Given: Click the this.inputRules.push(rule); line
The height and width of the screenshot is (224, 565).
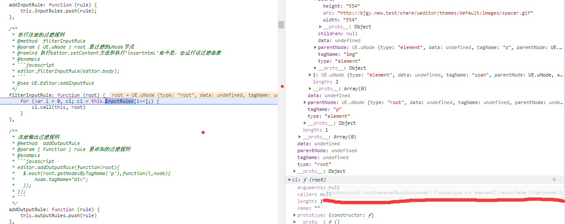Looking at the screenshot, I should click(59, 11).
